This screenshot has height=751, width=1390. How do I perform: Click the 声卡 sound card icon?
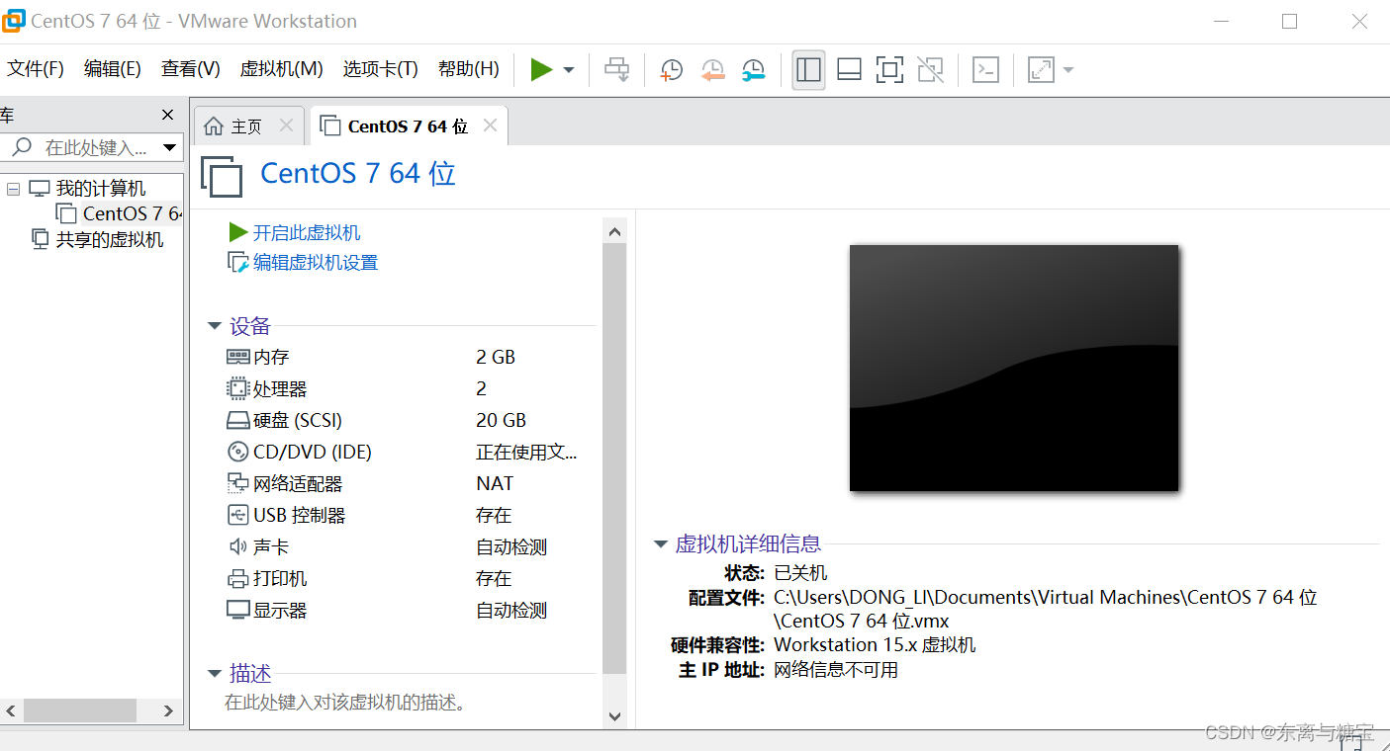(237, 546)
